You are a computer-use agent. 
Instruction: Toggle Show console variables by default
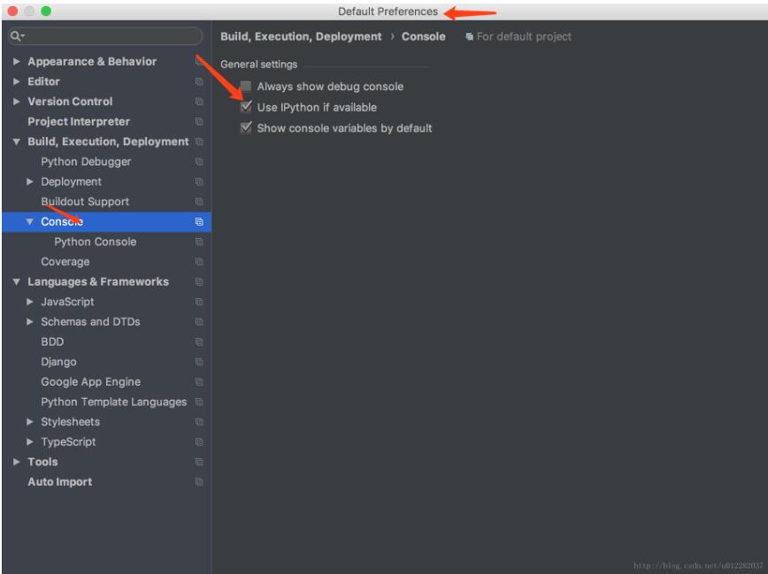tap(246, 128)
